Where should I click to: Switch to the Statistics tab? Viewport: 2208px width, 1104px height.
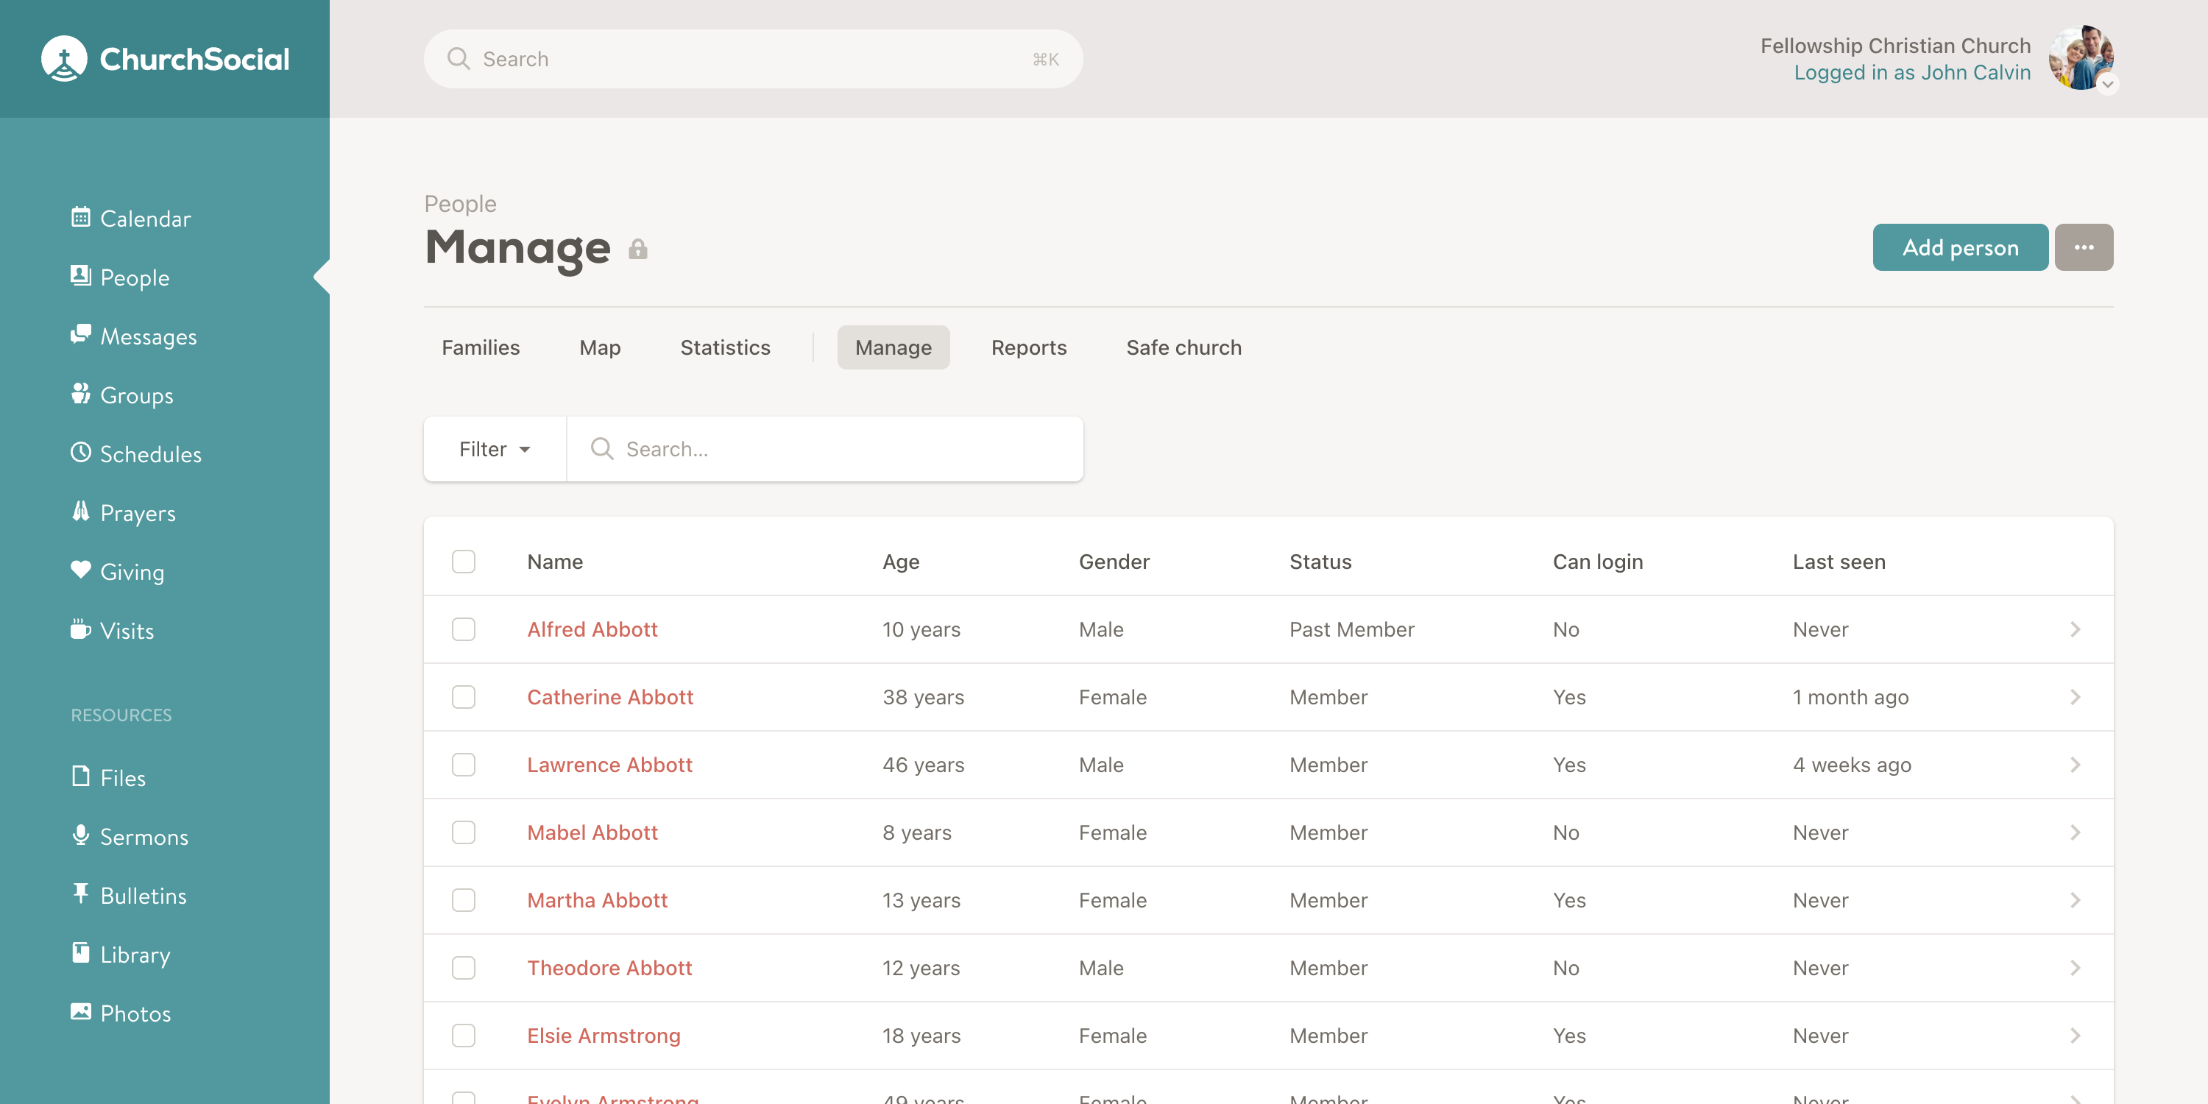pos(725,347)
